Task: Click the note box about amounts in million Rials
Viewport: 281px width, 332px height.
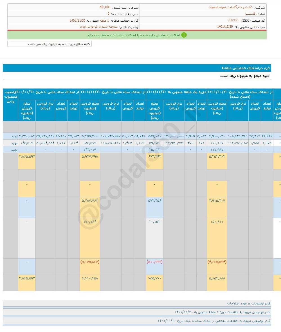Action: coord(50,44)
